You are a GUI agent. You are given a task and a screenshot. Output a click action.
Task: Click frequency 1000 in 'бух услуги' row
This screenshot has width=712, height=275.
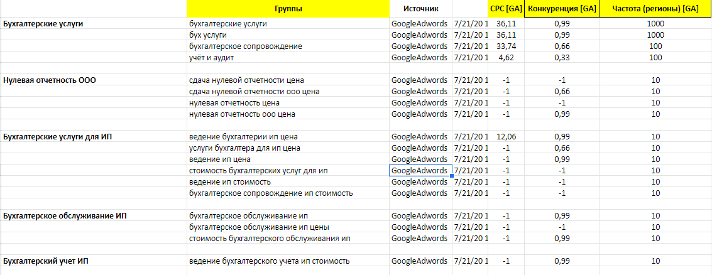pyautogui.click(x=655, y=35)
